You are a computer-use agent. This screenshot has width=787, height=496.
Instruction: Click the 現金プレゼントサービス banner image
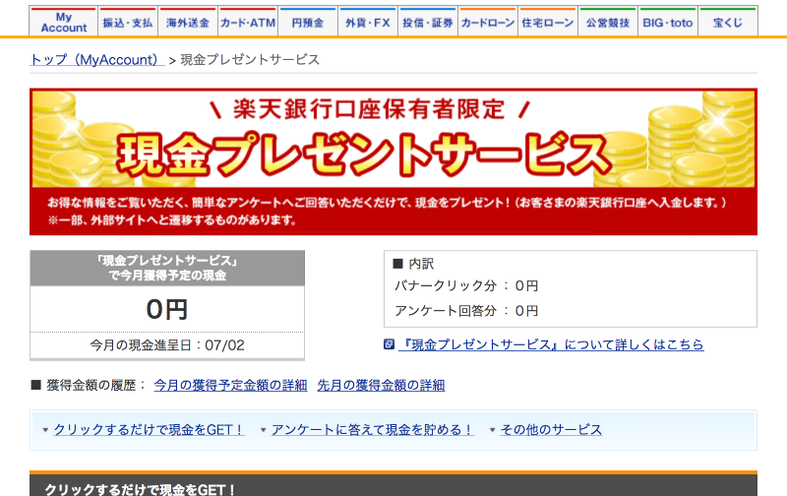tap(393, 161)
